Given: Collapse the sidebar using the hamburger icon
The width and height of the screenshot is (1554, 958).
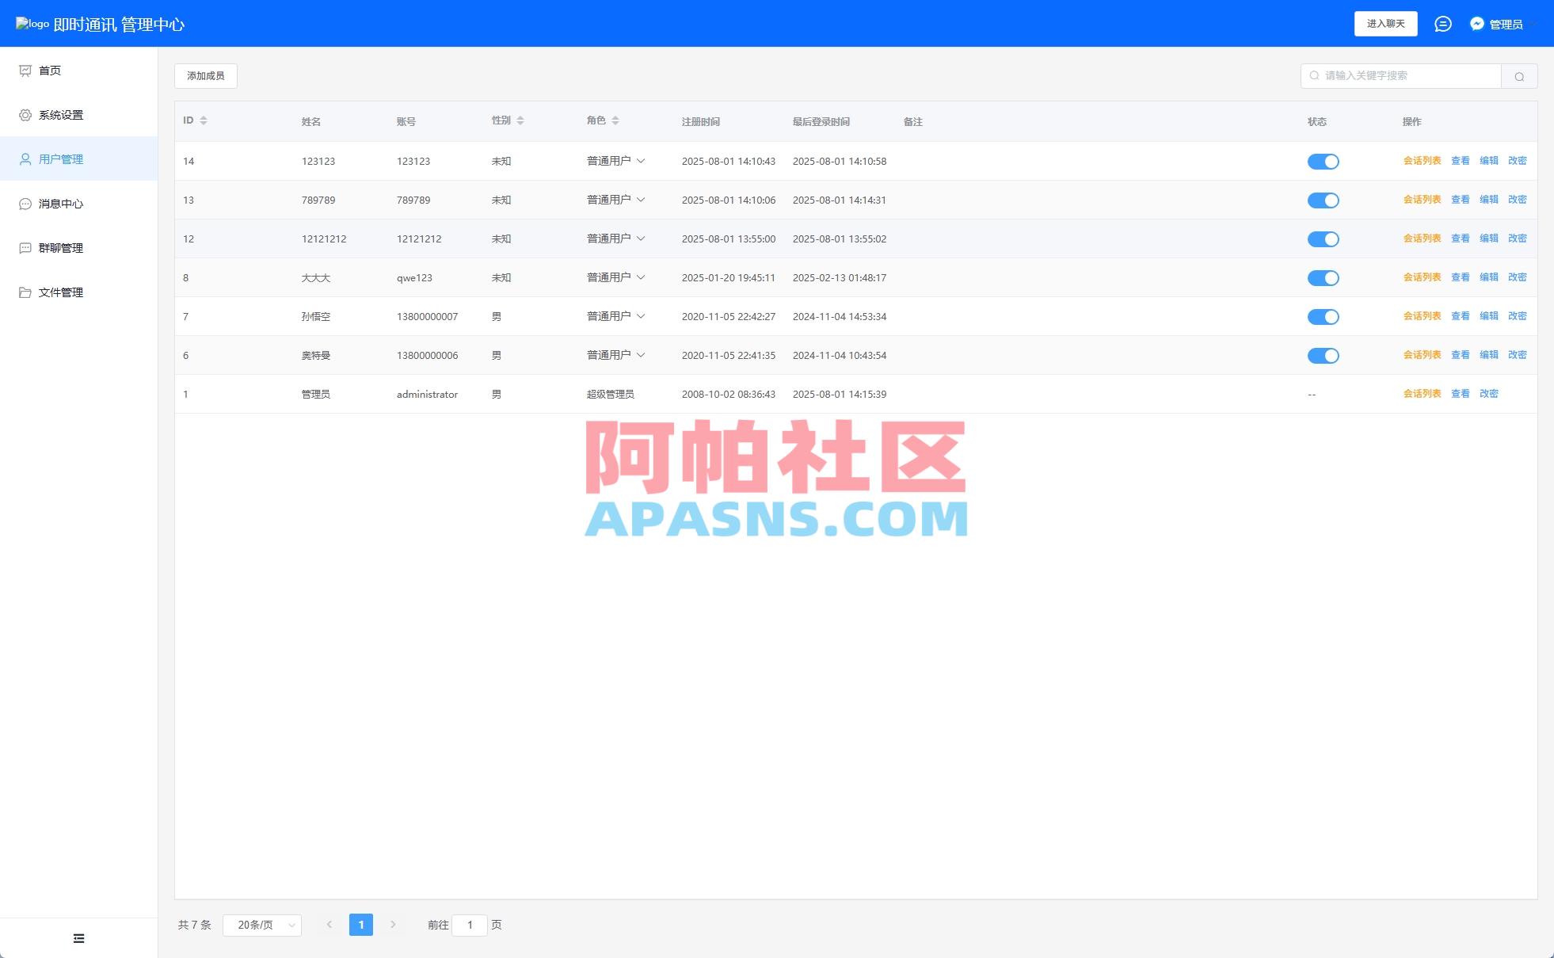Looking at the screenshot, I should [x=78, y=937].
